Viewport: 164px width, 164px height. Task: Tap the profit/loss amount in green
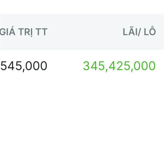(119, 66)
